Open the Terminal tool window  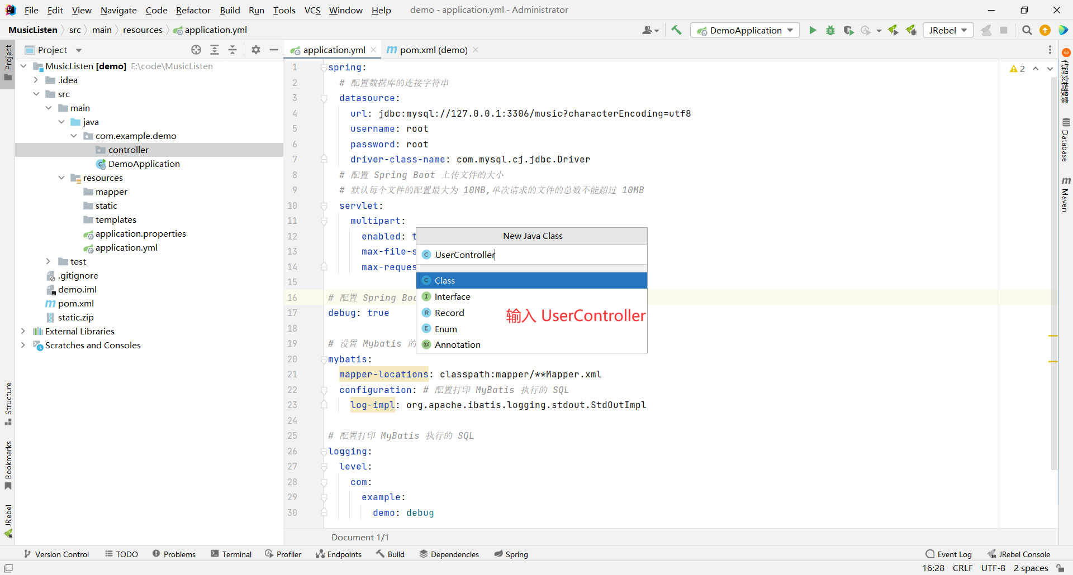coord(231,554)
